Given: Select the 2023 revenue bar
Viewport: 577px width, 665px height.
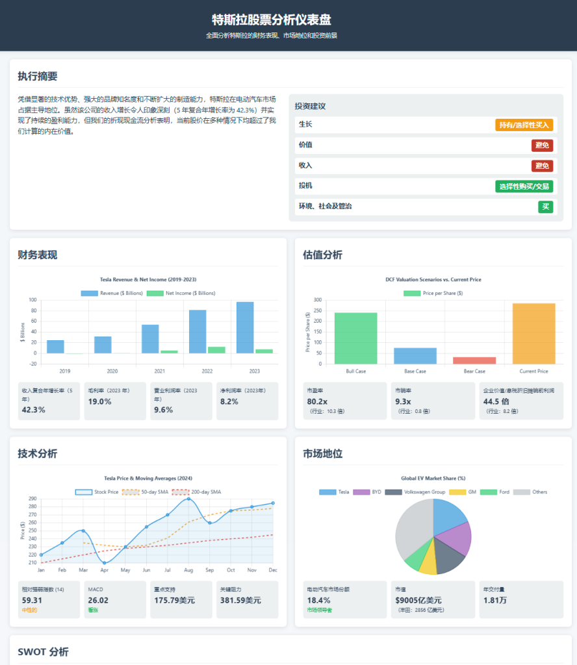Looking at the screenshot, I should tap(245, 327).
